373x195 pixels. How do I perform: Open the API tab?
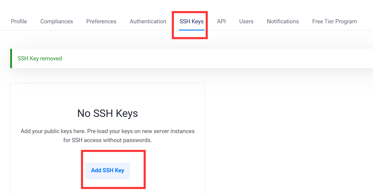(x=221, y=22)
